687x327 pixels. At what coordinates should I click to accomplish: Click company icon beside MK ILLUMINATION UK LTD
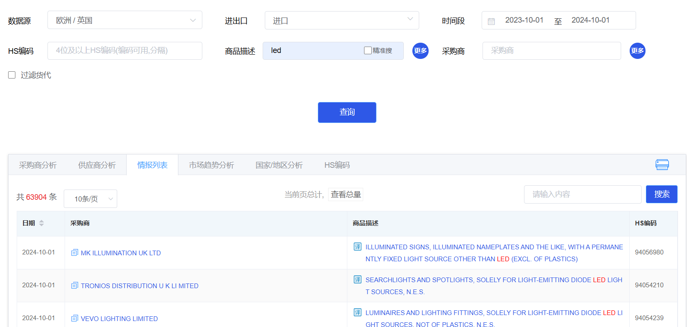tap(74, 253)
